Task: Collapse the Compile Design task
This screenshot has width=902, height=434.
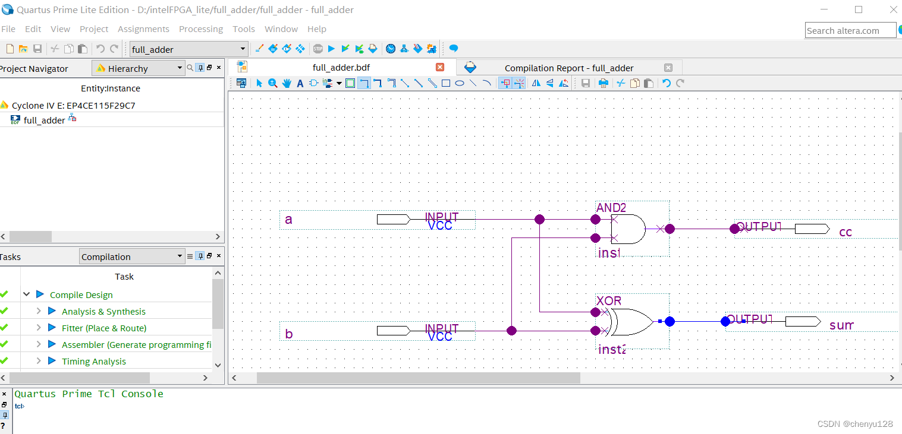Action: coord(26,294)
